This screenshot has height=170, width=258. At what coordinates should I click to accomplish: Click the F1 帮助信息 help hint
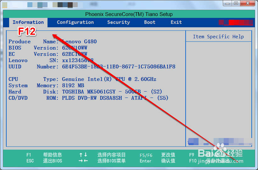tap(44, 155)
